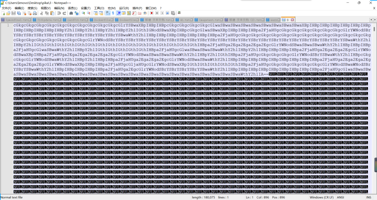Toggle INS insert mode in status bar
Viewport: 377px width, 200px height.
(369, 197)
